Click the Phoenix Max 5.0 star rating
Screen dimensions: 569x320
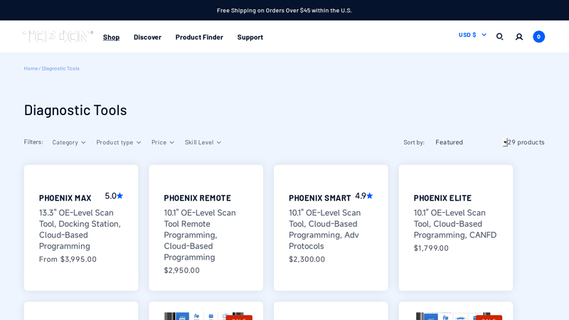114,196
